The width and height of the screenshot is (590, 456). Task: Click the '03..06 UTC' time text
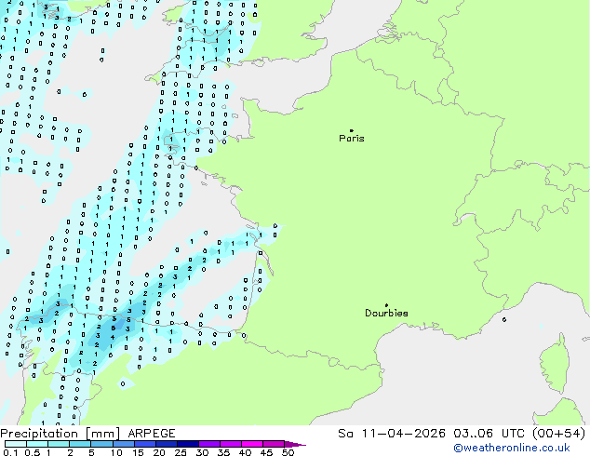point(489,434)
